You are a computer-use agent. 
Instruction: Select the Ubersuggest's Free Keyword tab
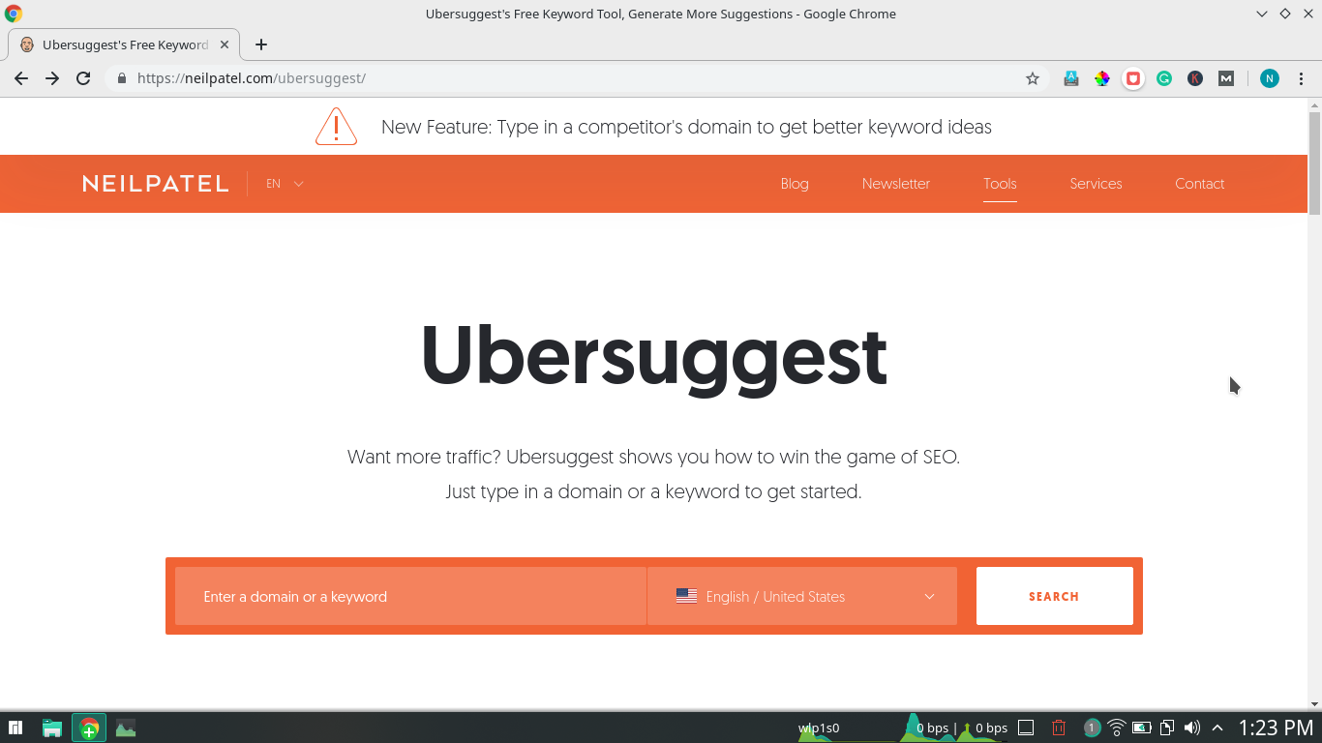pos(124,45)
